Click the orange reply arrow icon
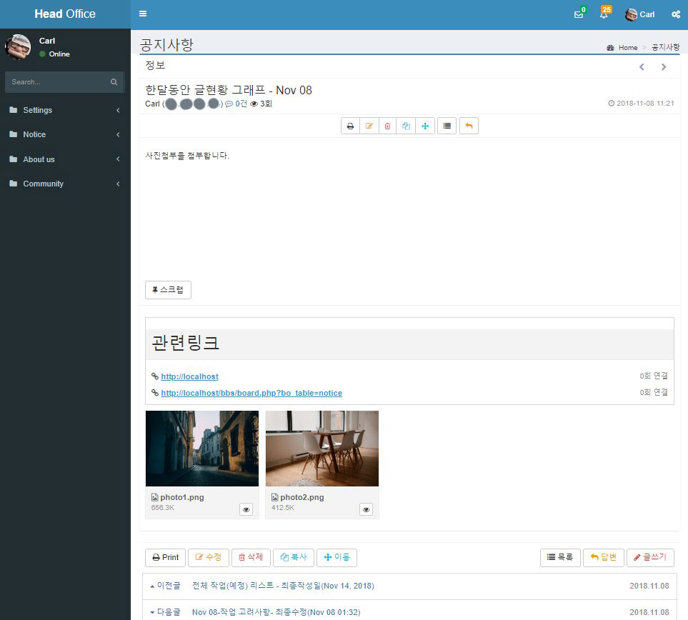The image size is (688, 620). (469, 126)
